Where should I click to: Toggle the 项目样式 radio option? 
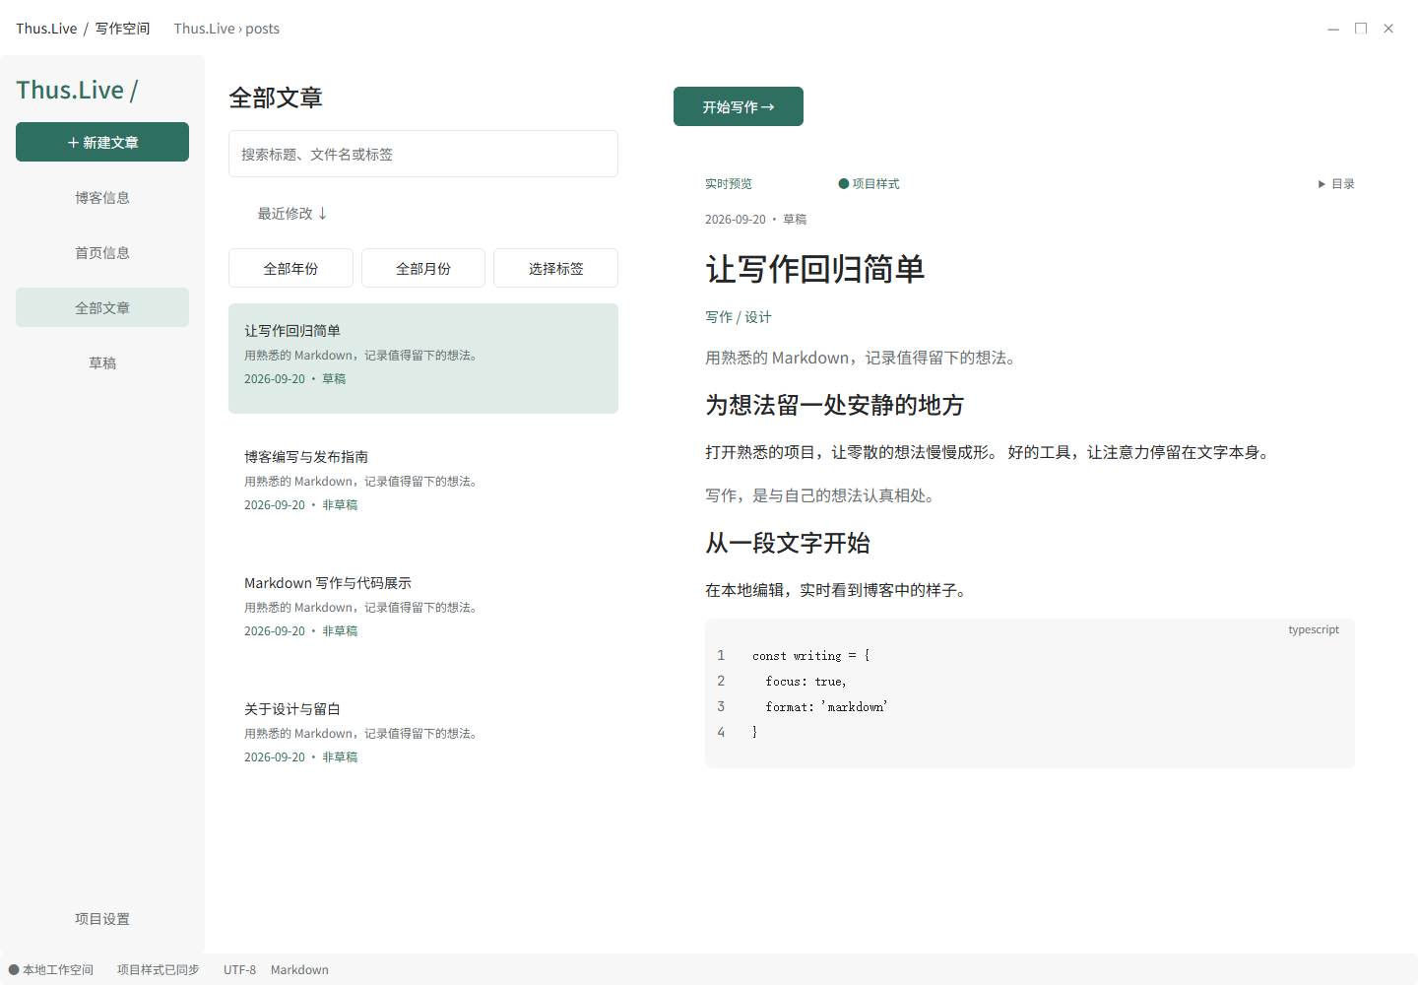(869, 183)
